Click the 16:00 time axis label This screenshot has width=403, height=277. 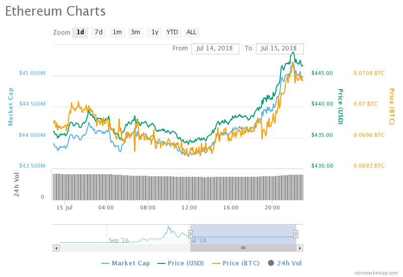pyautogui.click(x=231, y=207)
